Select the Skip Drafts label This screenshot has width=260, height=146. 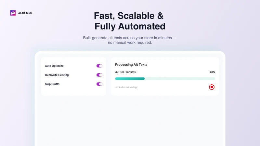point(52,84)
